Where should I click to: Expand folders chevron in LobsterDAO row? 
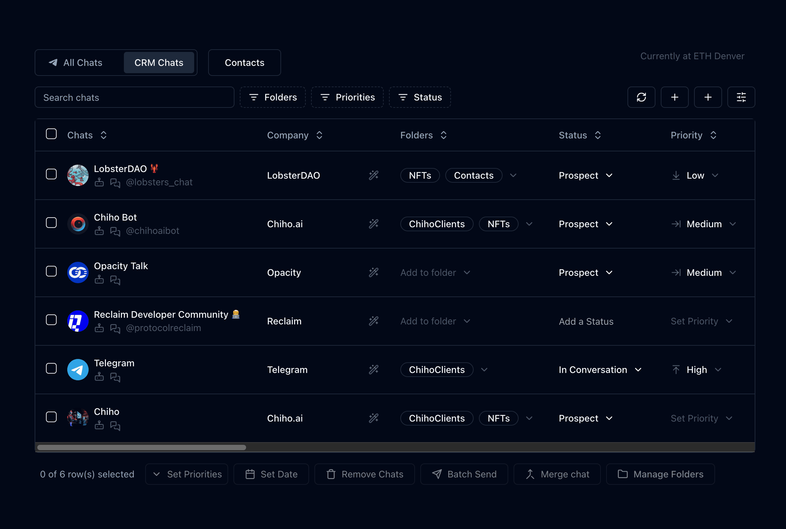click(513, 175)
